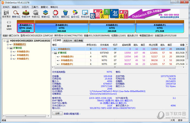Select the 本地磁盘(D:) 300.0GB partition block
This screenshot has height=123, width=190.
(61, 27)
